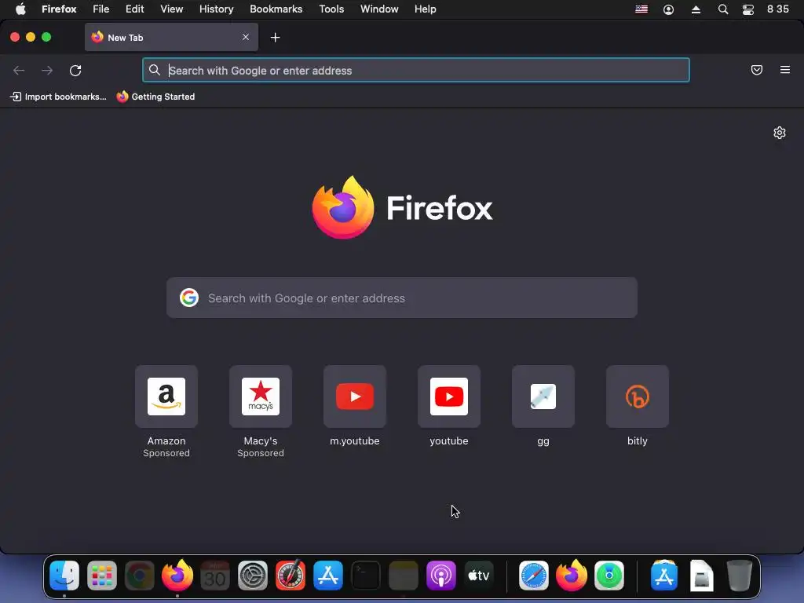Open the File menu
804x603 pixels.
[x=101, y=9]
